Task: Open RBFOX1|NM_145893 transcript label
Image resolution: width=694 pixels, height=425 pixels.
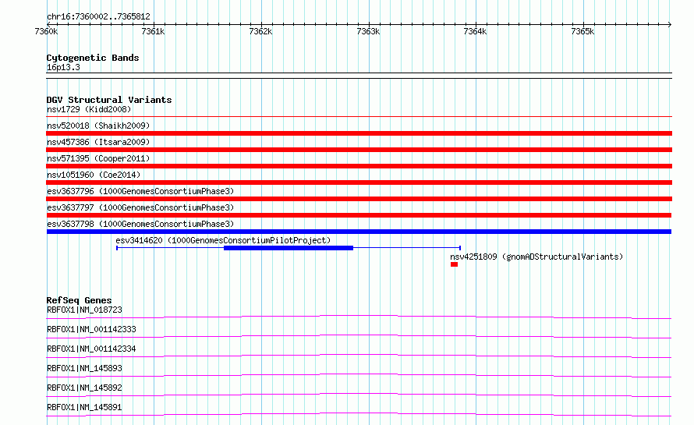Action: (x=84, y=368)
